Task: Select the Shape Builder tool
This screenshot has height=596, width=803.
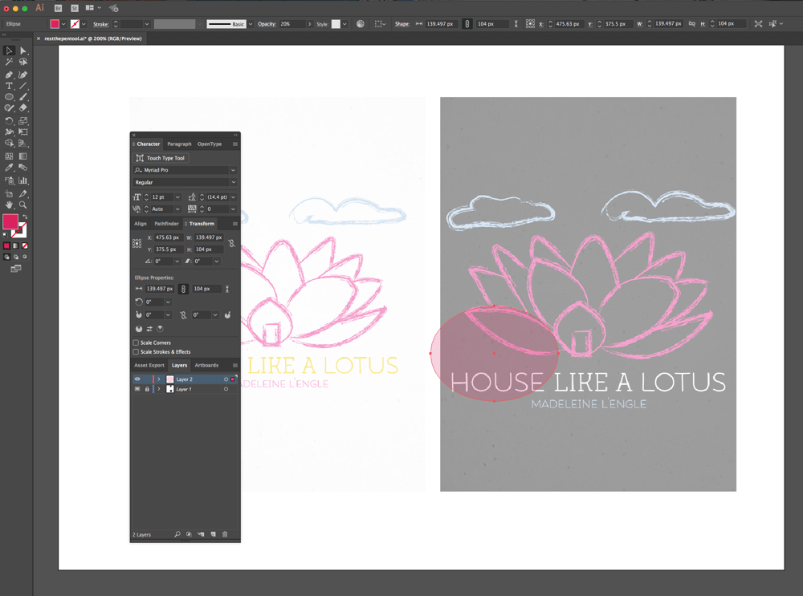Action: [x=9, y=144]
